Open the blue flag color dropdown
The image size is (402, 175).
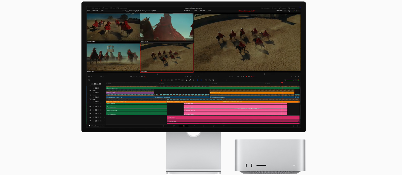[198, 80]
